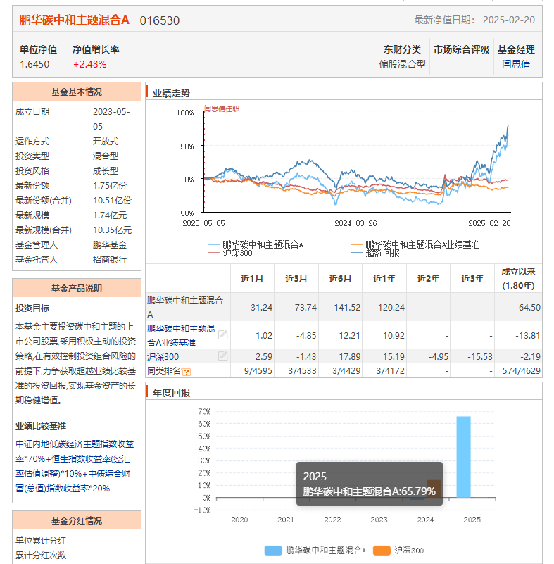This screenshot has width=554, height=564.
Task: Click the 偏股混合型 classification text
Action: click(x=402, y=64)
